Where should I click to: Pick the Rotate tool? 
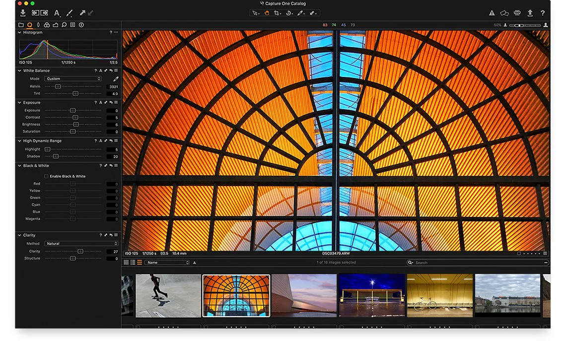coord(289,13)
